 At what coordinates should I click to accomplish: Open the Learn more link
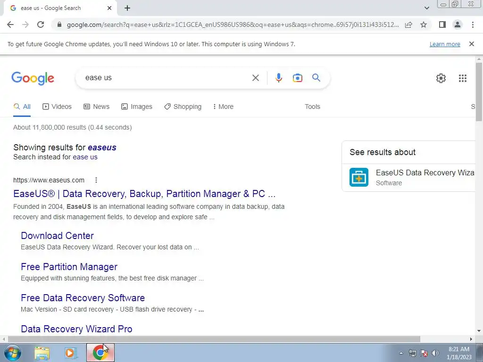(x=445, y=44)
